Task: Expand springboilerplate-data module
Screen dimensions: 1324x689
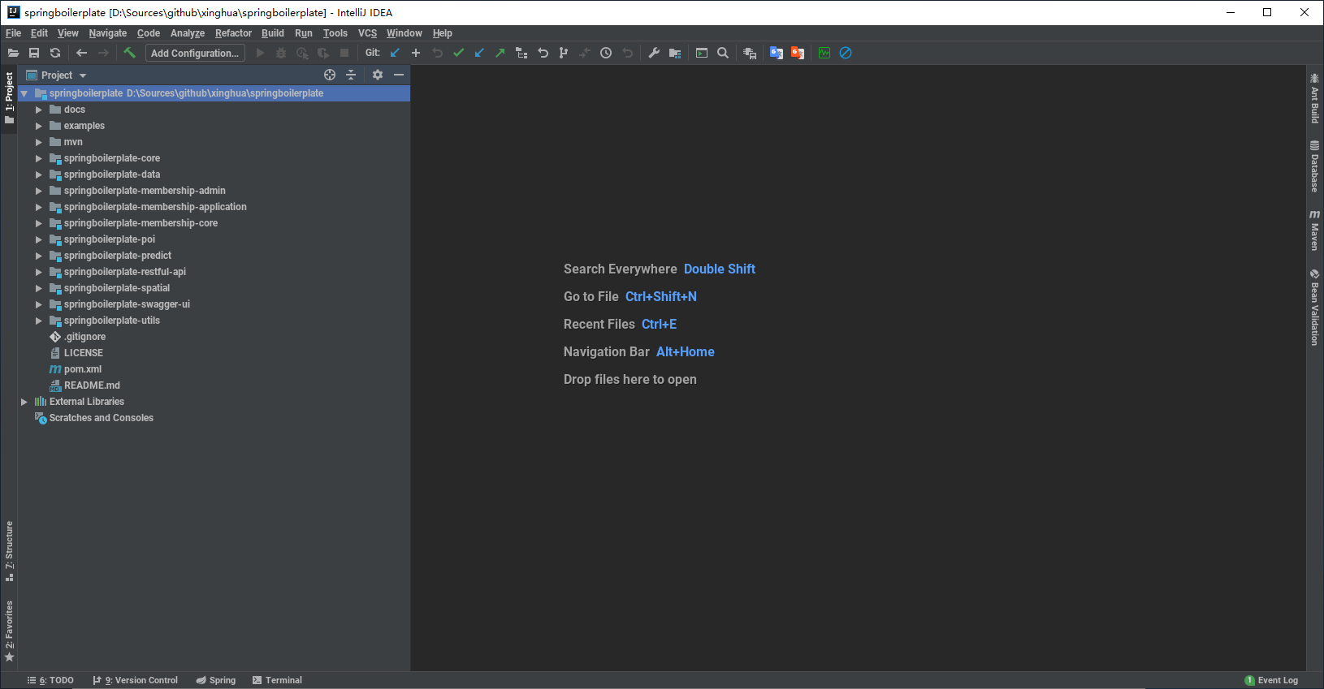Action: pyautogui.click(x=38, y=174)
